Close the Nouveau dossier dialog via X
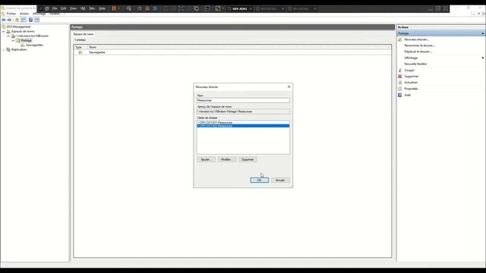Screen dimensions: 486x273 pyautogui.click(x=289, y=86)
